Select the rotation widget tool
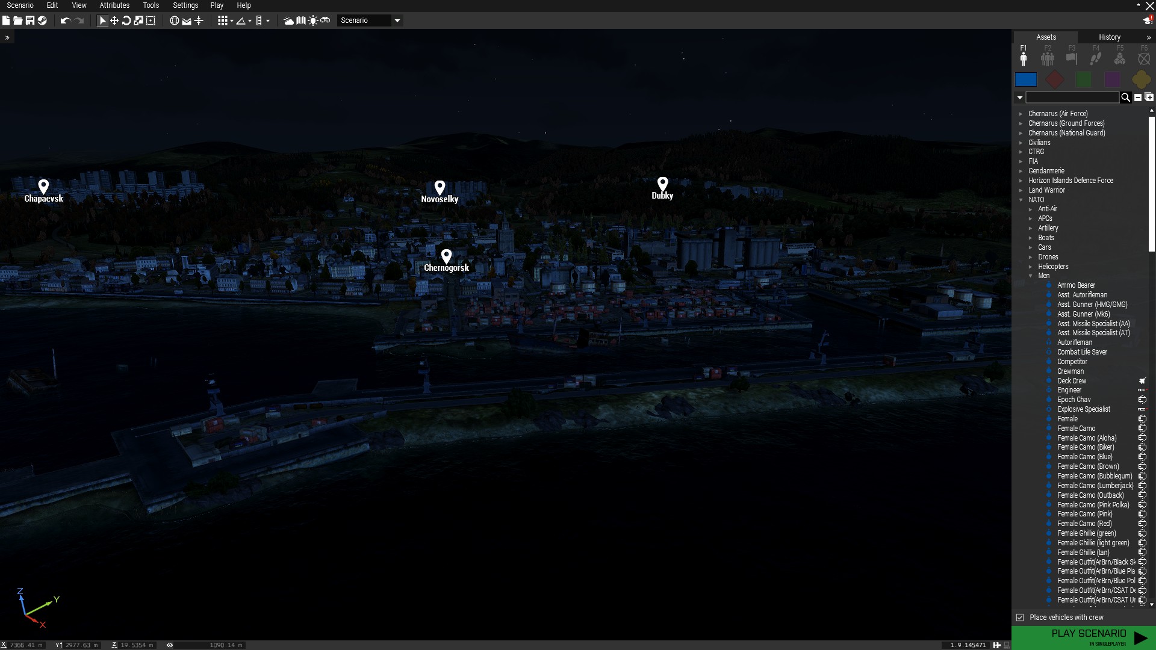 pos(126,20)
